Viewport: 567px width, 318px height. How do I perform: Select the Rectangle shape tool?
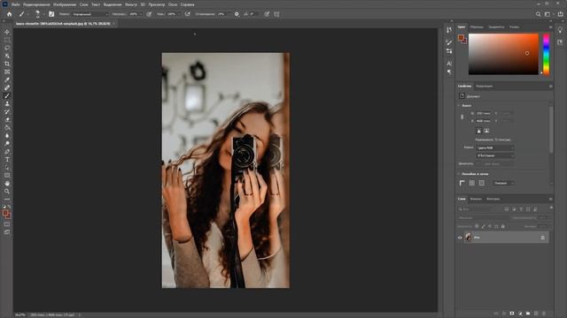(x=7, y=176)
